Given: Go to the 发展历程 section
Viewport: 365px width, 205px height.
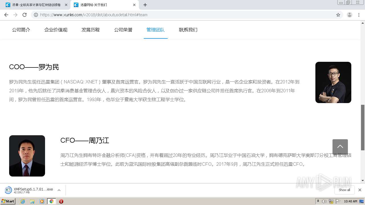Looking at the screenshot, I should coord(91,30).
